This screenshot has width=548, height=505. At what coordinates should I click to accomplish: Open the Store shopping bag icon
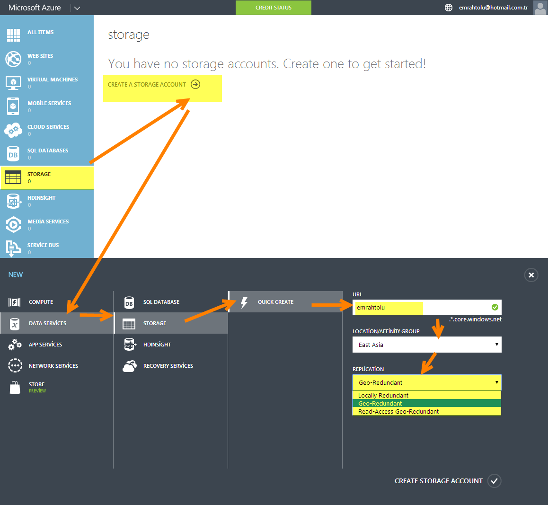click(x=15, y=388)
